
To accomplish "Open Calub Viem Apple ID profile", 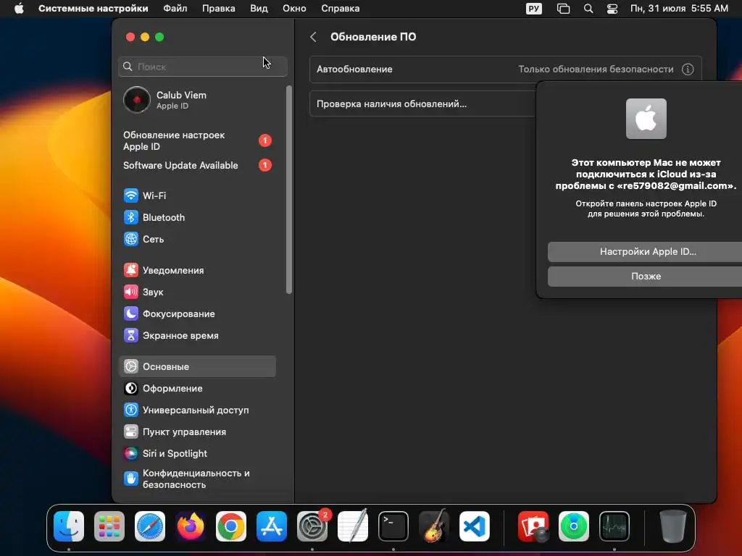I will click(x=197, y=100).
